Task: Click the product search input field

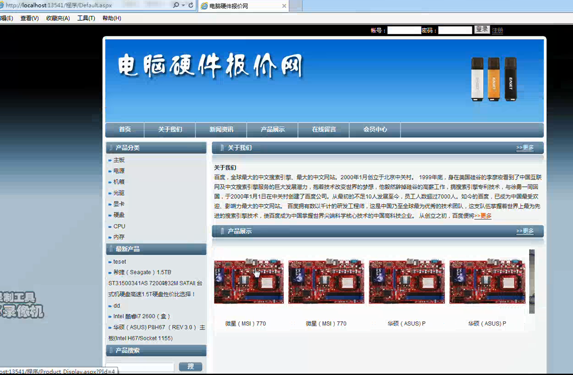Action: click(140, 367)
